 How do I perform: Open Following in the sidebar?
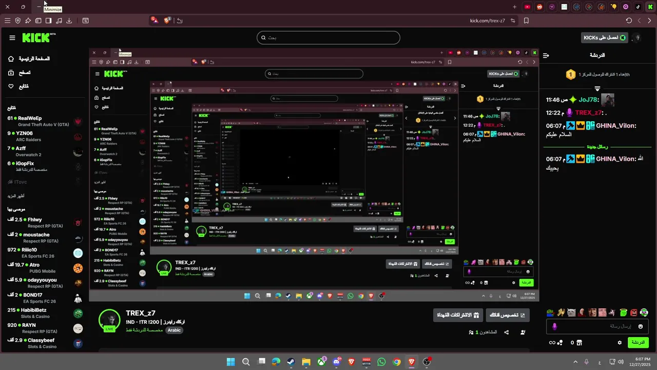pos(18,86)
